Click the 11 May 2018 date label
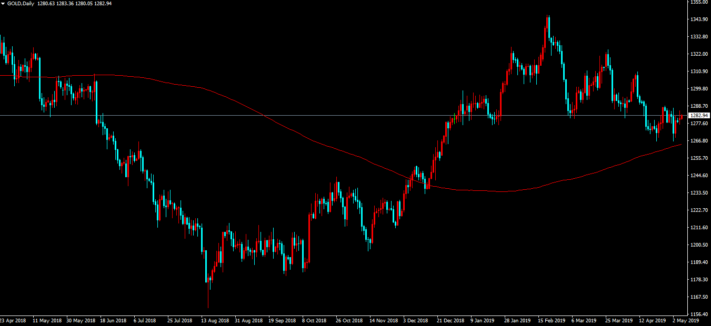 (46, 320)
